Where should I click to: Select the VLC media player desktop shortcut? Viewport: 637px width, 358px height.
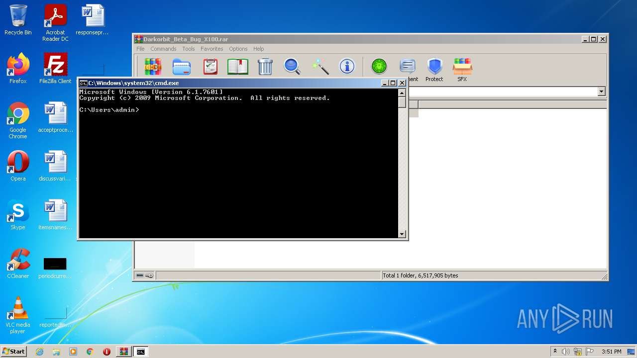point(18,315)
